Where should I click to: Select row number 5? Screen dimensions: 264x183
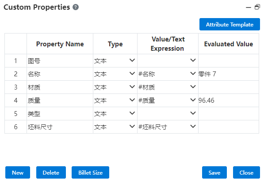click(15, 114)
